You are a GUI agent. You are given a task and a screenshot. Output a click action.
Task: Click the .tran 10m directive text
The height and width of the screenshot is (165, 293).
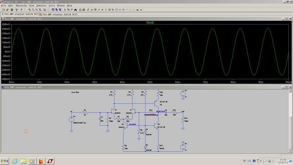pos(75,92)
